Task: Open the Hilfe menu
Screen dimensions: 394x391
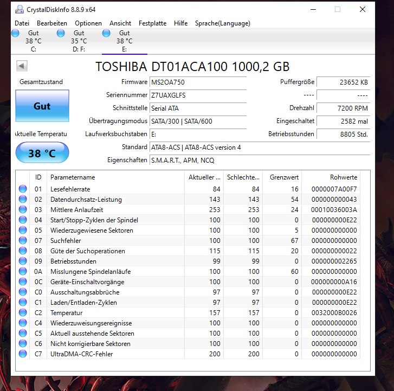Action: [180, 23]
